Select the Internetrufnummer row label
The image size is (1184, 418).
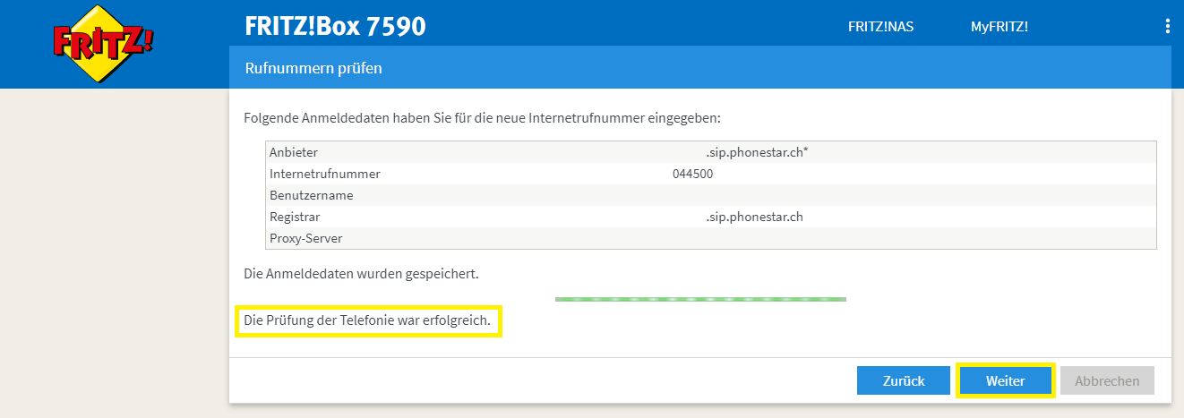325,174
